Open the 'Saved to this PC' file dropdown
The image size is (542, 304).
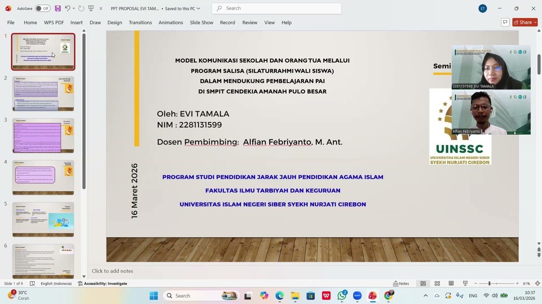coord(183,8)
